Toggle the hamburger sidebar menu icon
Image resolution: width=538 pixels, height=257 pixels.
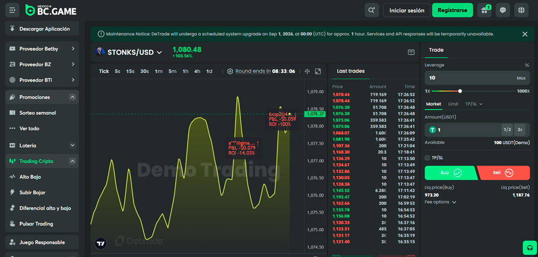[13, 10]
